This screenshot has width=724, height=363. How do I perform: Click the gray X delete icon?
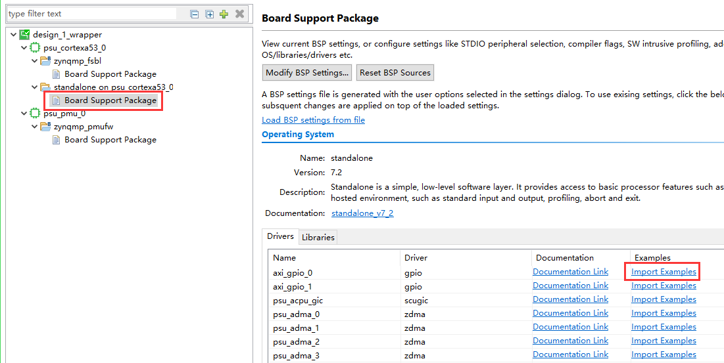point(239,14)
